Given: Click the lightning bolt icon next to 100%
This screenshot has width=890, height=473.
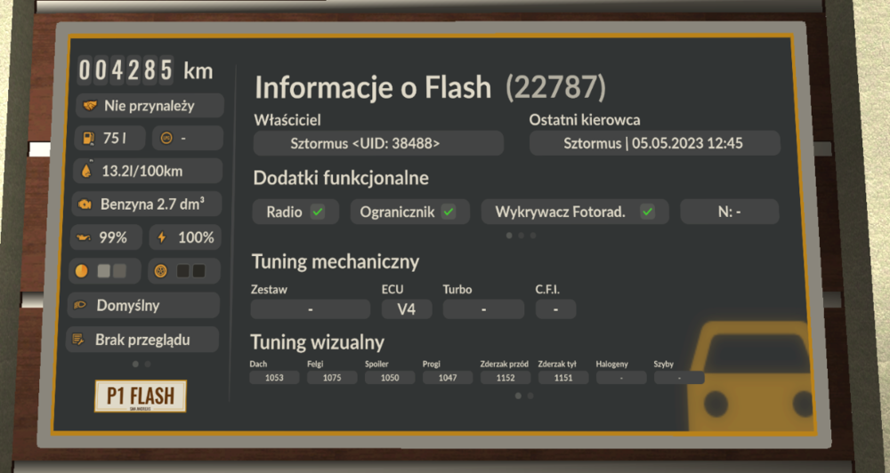Looking at the screenshot, I should (x=162, y=237).
